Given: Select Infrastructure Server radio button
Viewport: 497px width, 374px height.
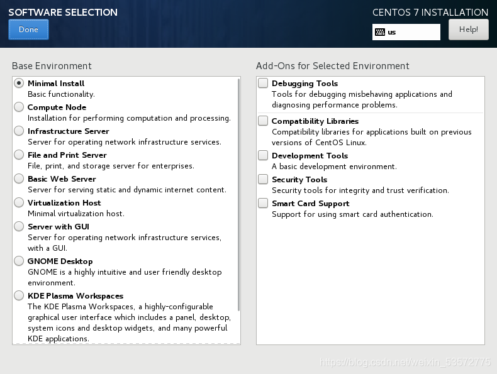Looking at the screenshot, I should click(19, 131).
